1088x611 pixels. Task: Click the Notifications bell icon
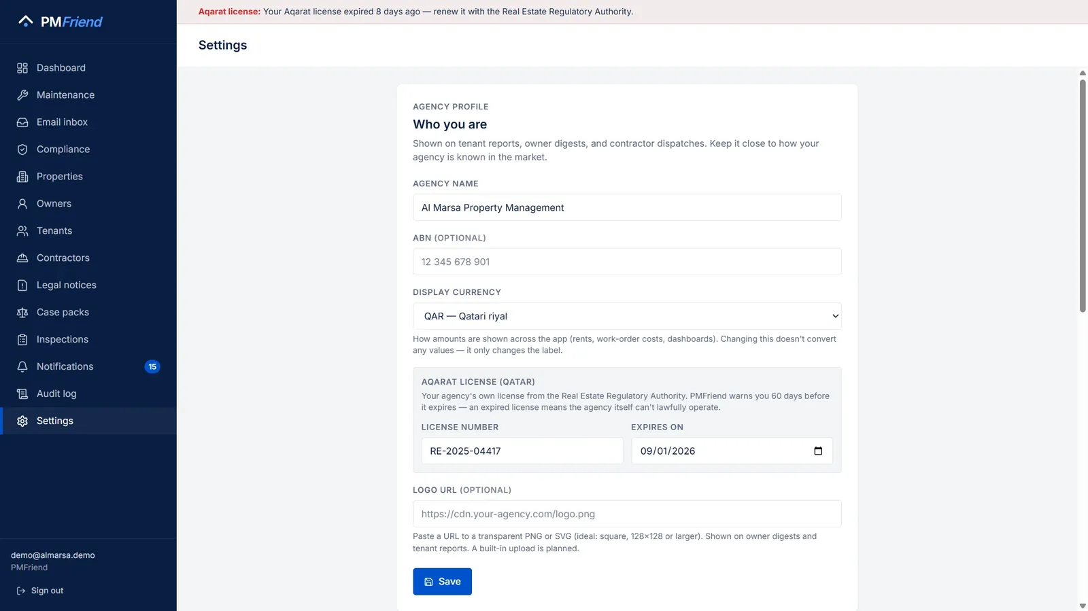coord(22,367)
